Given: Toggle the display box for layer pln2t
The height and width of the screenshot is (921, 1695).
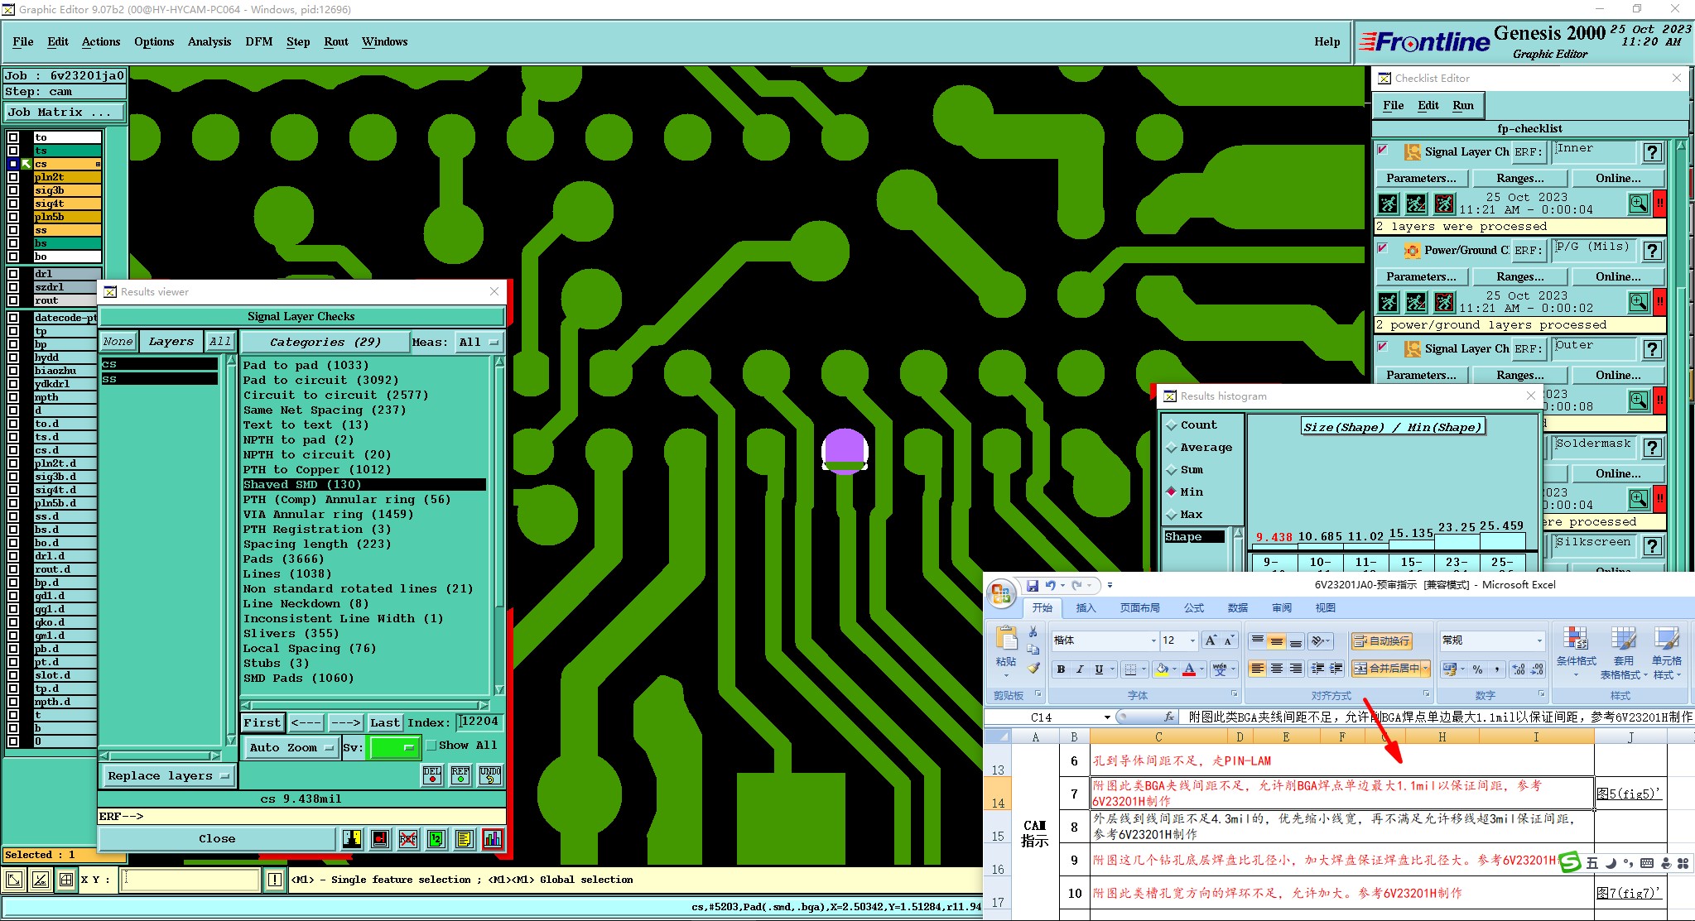Looking at the screenshot, I should coord(13,177).
